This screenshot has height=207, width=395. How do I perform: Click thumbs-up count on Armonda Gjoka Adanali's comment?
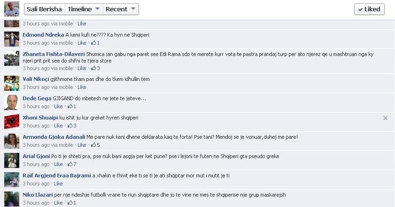(95, 145)
